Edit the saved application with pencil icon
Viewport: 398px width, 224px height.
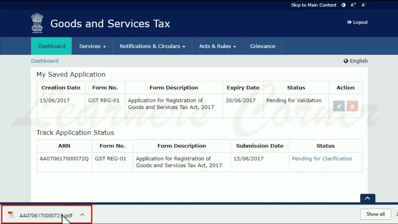coord(339,106)
